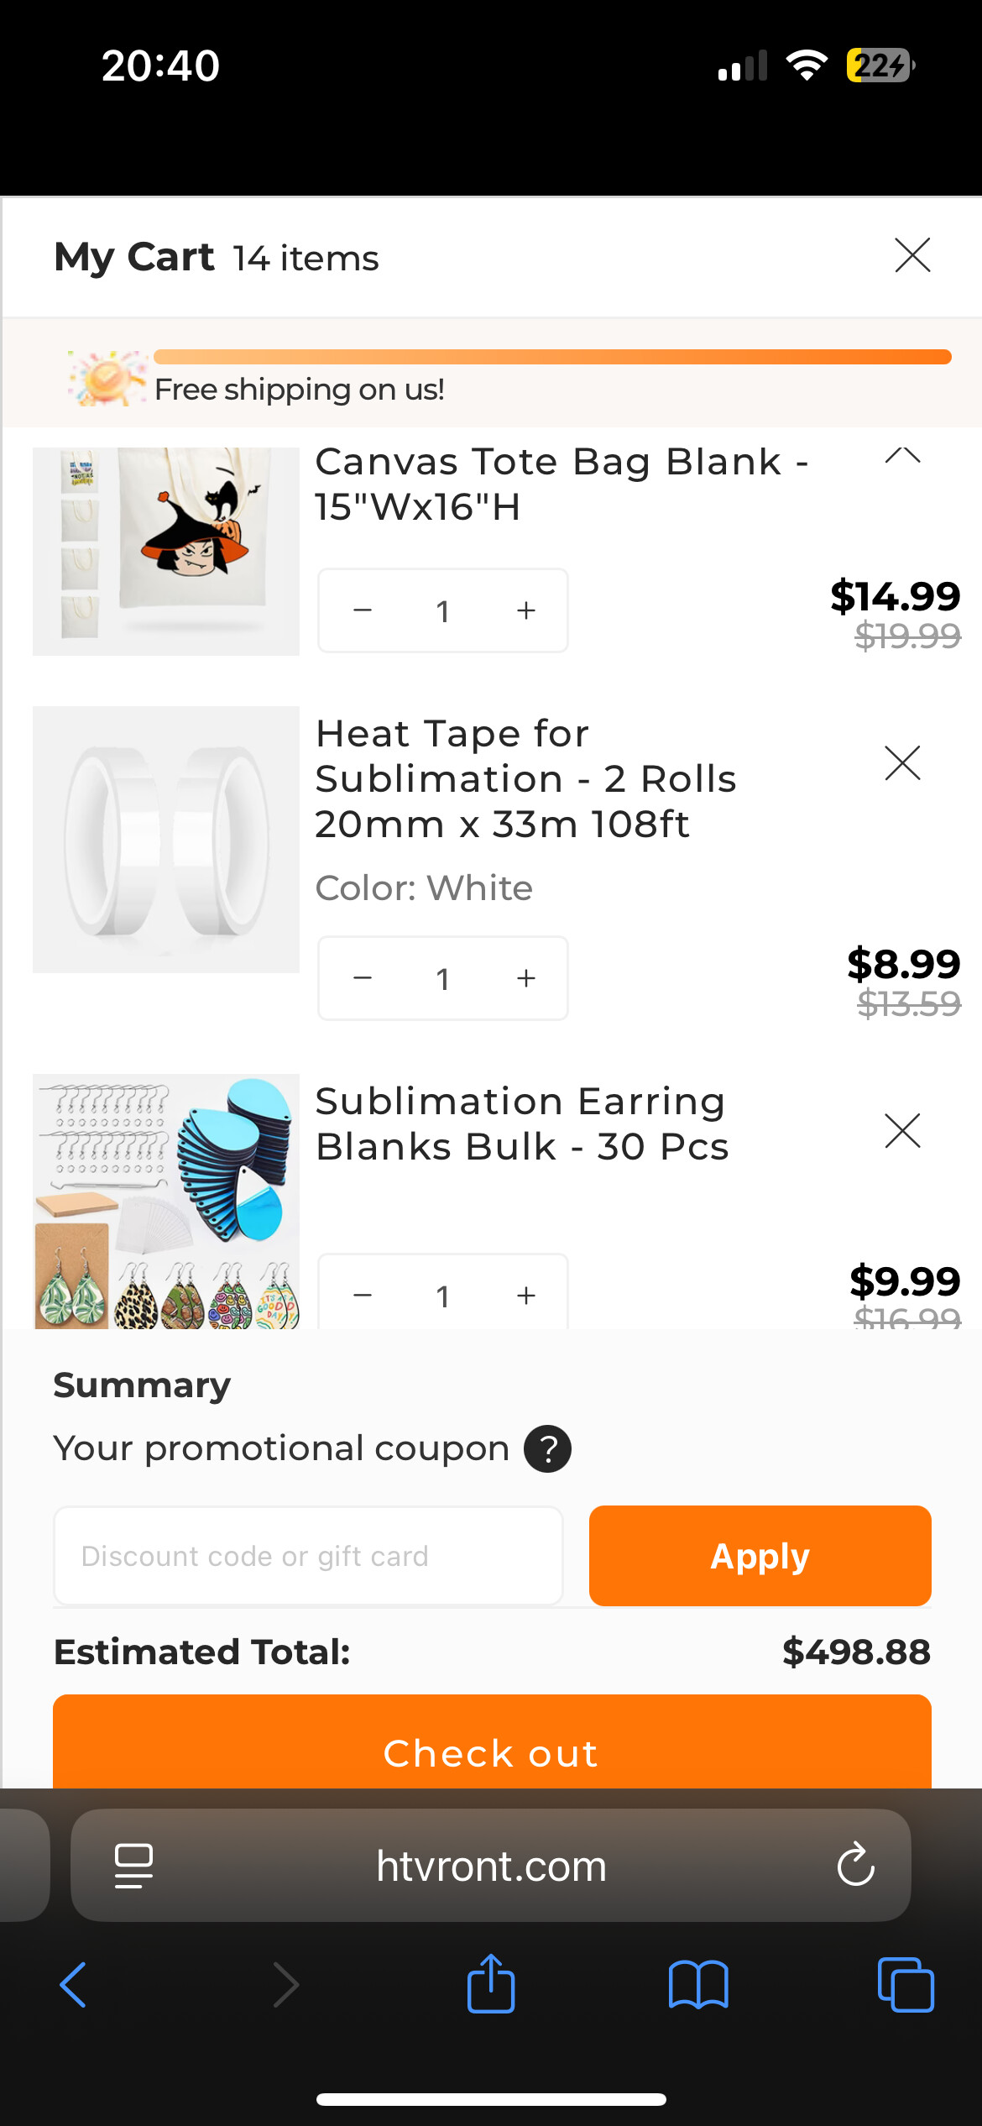Remove Sublimation Earring Blanks from cart
Viewport: 982px width, 2126px height.
tap(902, 1130)
